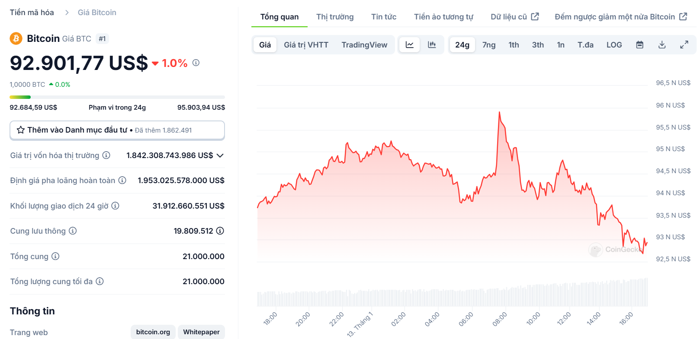The height and width of the screenshot is (339, 697).
Task: Click star icon to add to portfolio
Action: (x=20, y=130)
